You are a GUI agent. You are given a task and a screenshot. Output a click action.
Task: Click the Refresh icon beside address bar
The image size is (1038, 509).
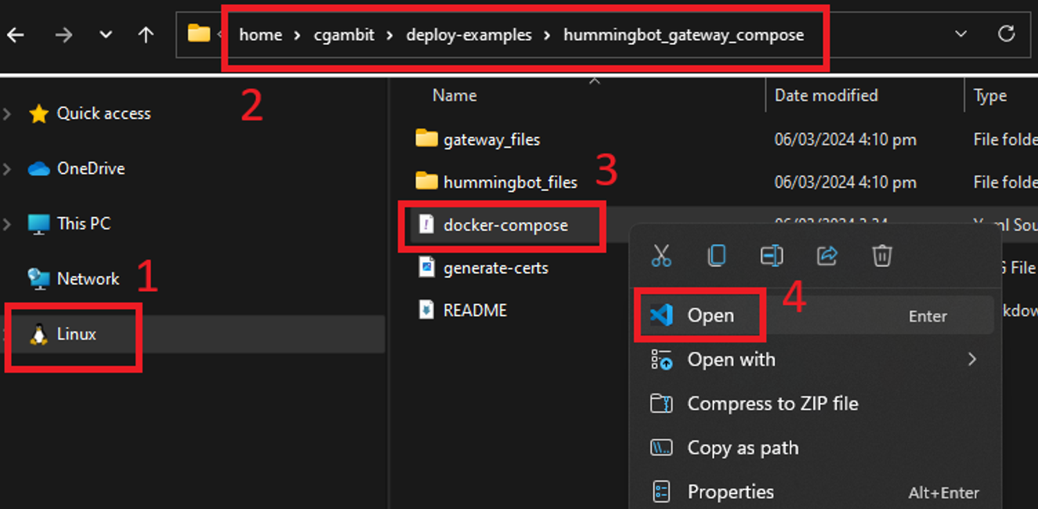(x=1006, y=34)
